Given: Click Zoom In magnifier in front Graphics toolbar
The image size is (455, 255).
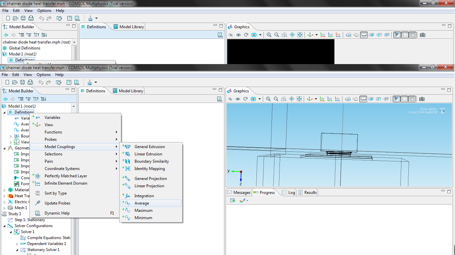Looking at the screenshot, I should (x=268, y=99).
